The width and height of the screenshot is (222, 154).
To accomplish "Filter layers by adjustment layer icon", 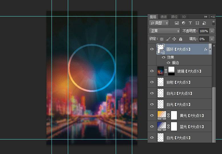I will (184, 23).
